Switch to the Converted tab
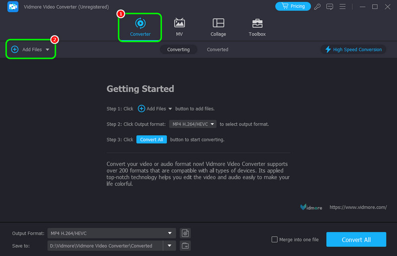Viewport: 397px width, 256px height. coord(217,50)
